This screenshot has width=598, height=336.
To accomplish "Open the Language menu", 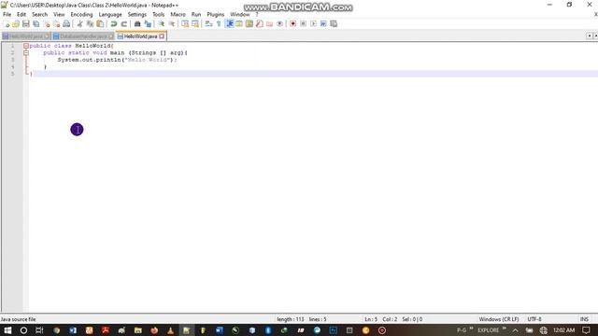I will point(110,15).
